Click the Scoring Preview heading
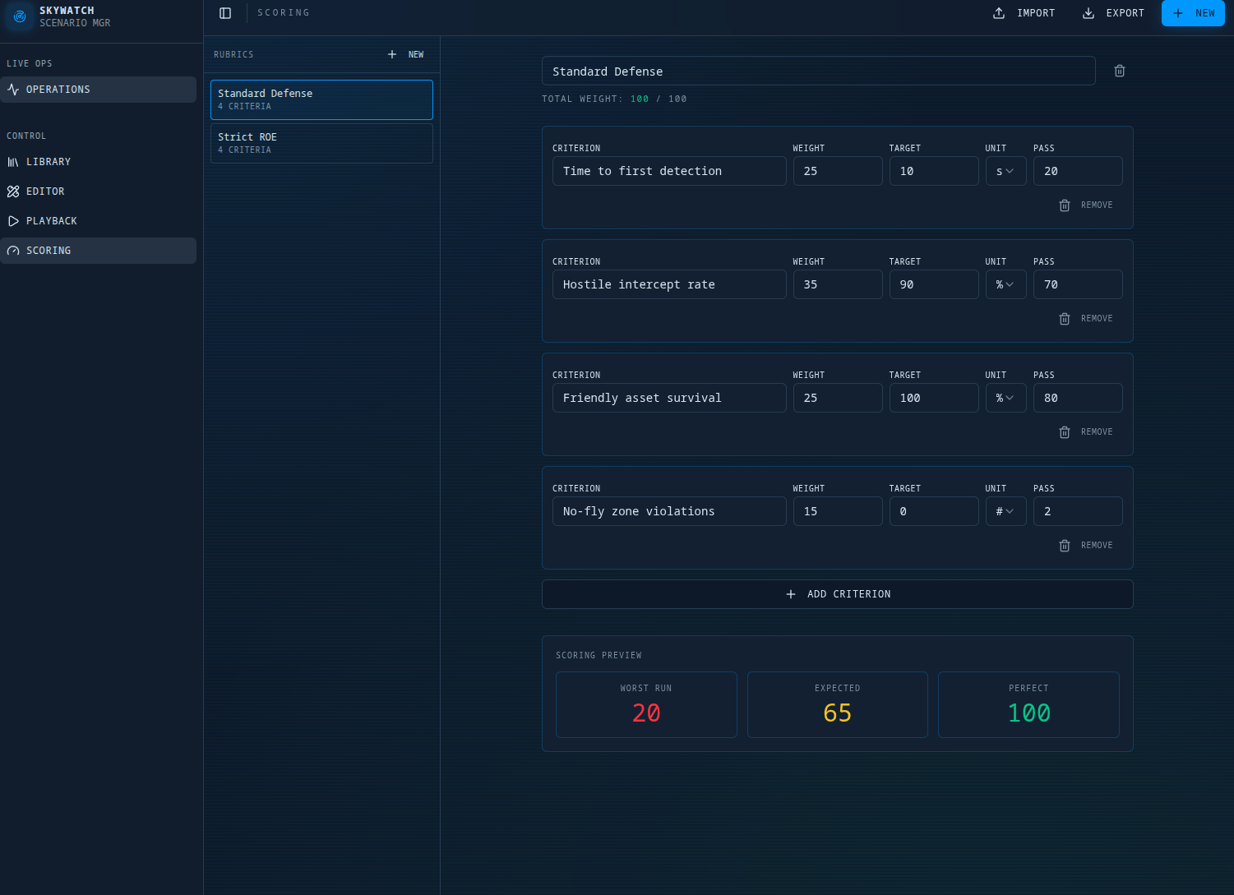1234x895 pixels. pos(599,656)
